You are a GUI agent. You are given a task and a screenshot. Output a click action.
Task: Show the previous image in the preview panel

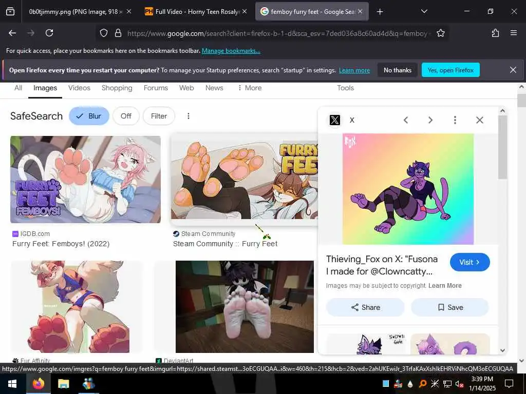pos(406,120)
